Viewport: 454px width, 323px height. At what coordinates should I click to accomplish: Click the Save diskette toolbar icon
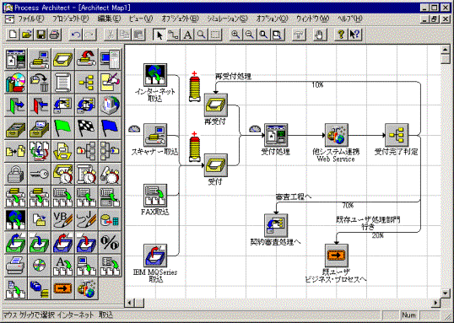[41, 35]
